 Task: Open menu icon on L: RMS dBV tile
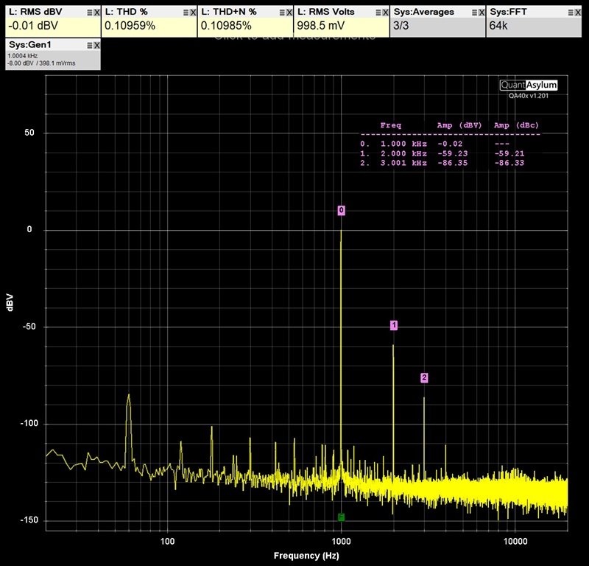click(90, 13)
